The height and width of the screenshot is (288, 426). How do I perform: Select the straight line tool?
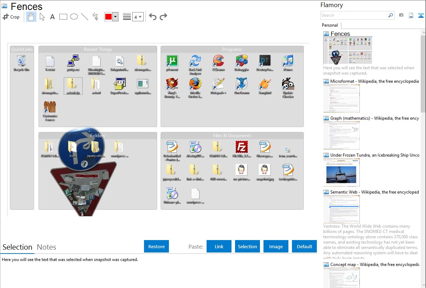tap(85, 17)
